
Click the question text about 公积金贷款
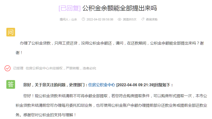(x=110, y=48)
